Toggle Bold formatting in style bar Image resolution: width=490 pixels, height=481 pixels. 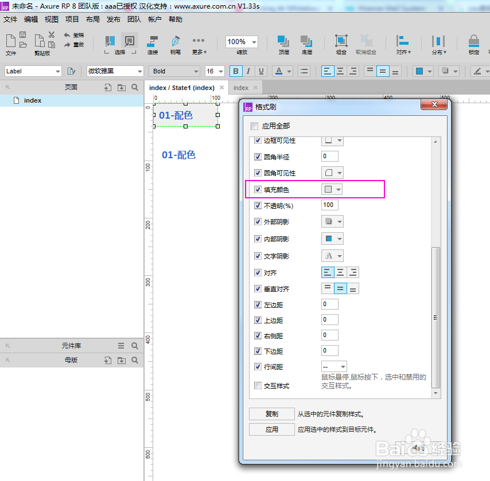click(x=236, y=71)
